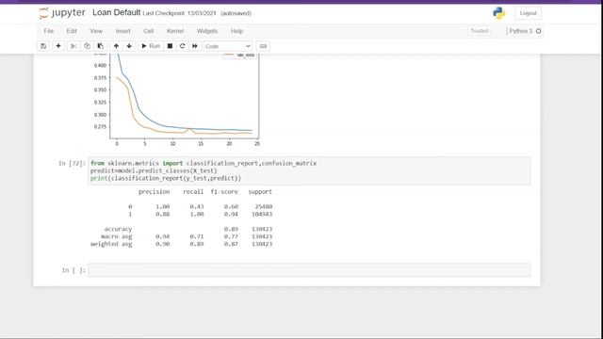Restart the kernel icon
Viewport: 603px width, 339px height.
(x=182, y=46)
